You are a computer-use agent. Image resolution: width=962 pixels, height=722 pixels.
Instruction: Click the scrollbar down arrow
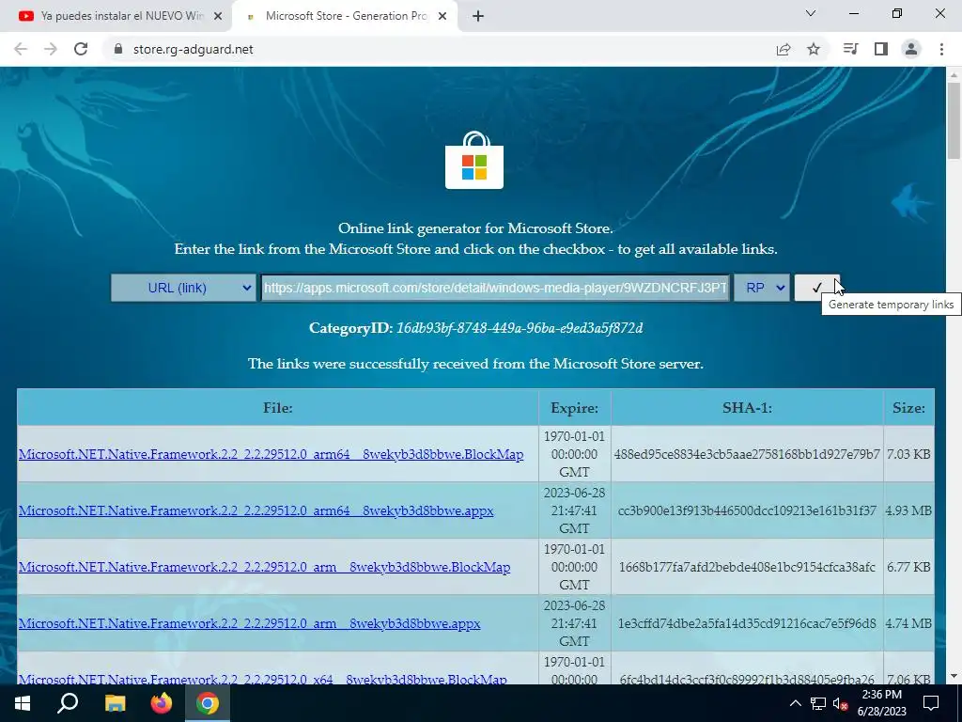954,677
